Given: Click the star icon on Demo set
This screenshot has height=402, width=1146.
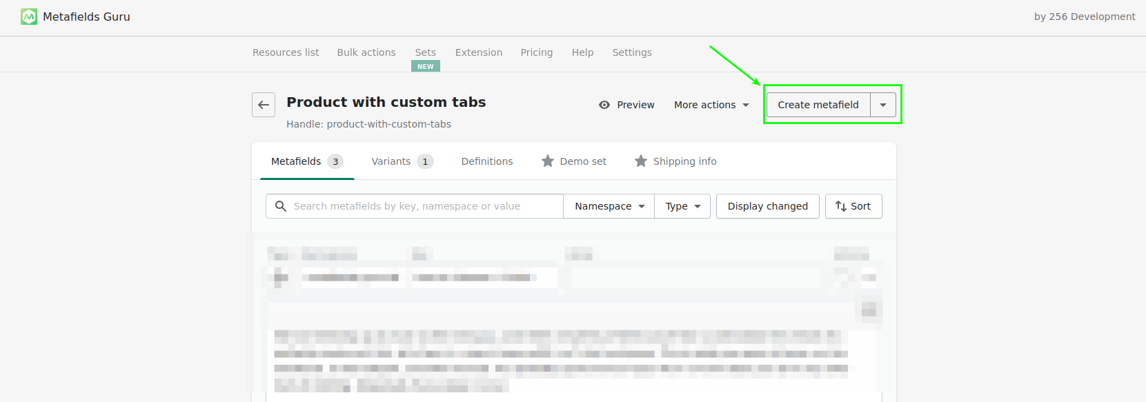Looking at the screenshot, I should click(548, 161).
